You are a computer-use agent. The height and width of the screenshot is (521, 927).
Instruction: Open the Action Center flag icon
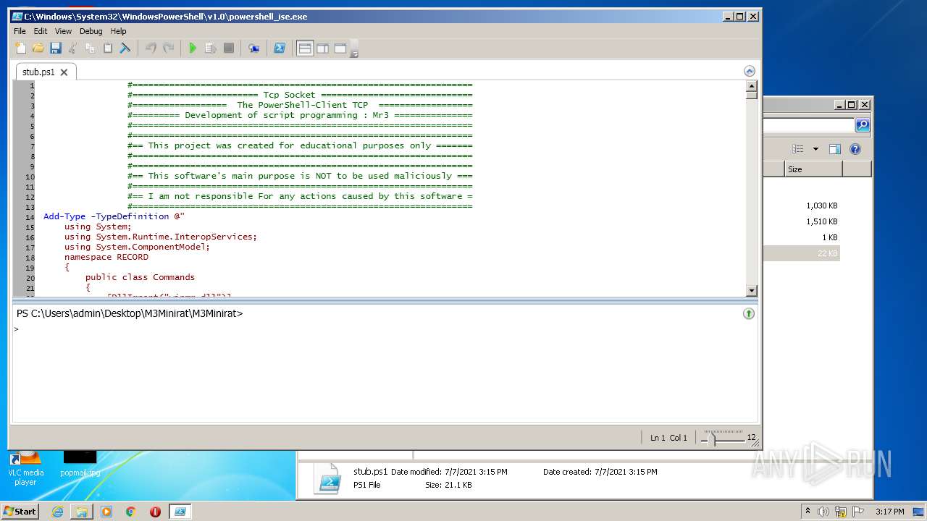[x=860, y=512]
